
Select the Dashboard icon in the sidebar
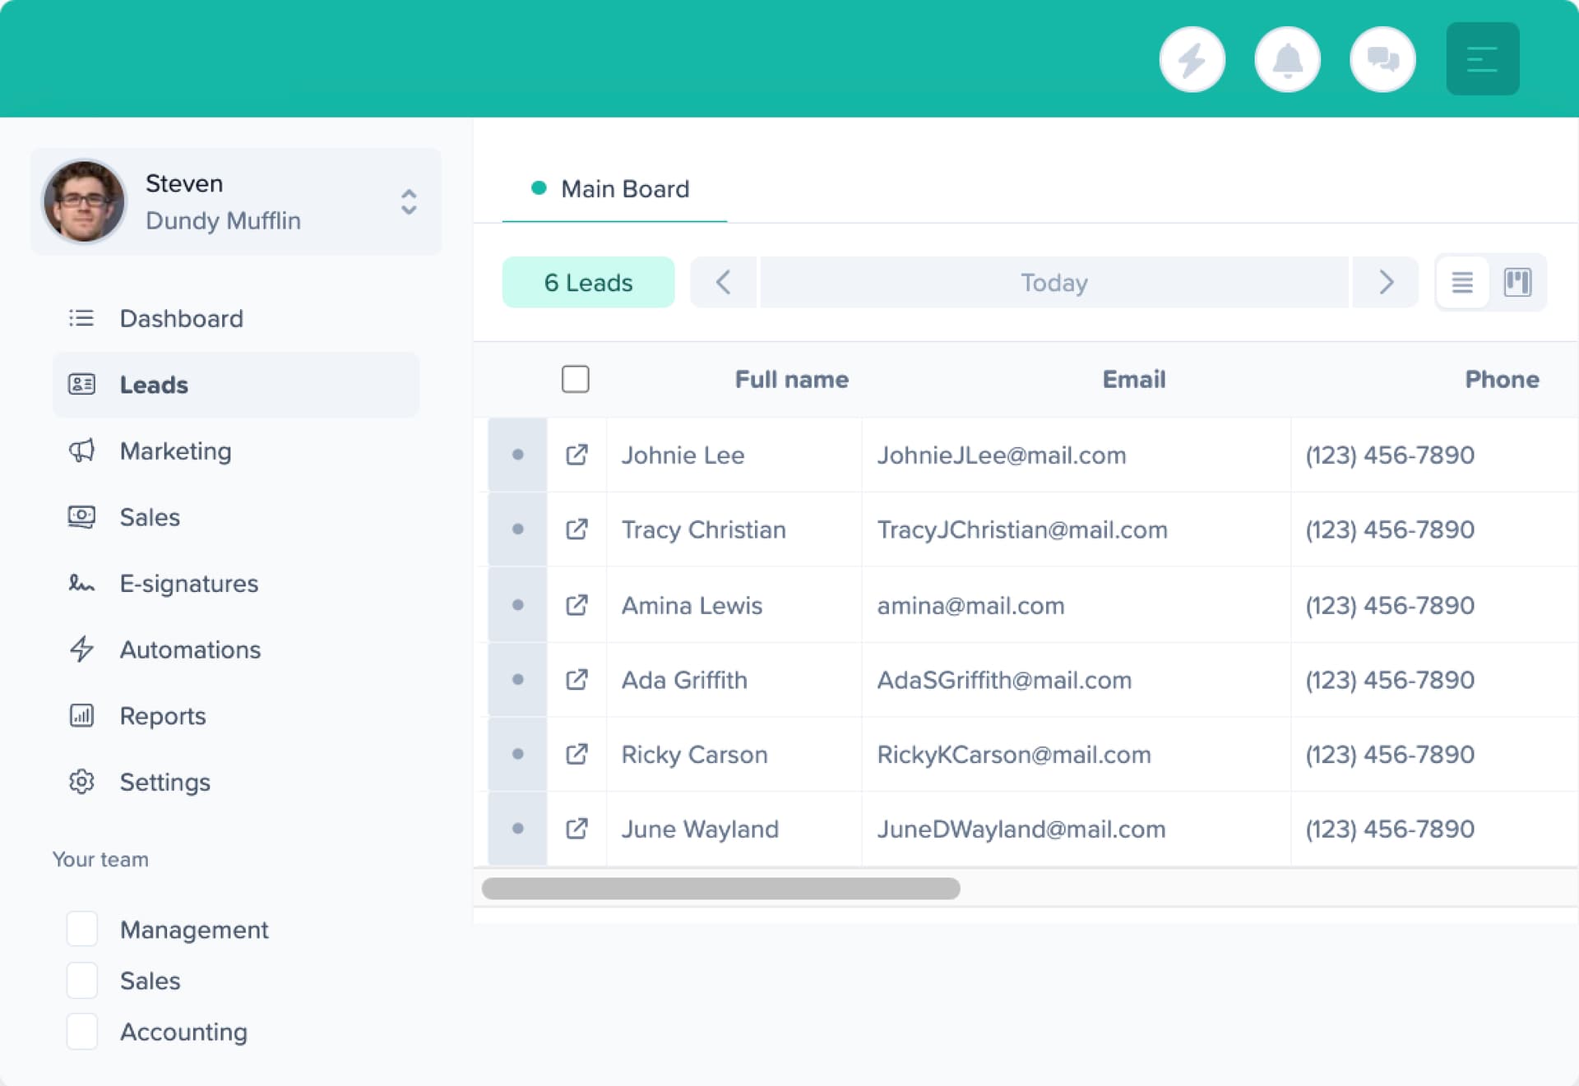[81, 318]
